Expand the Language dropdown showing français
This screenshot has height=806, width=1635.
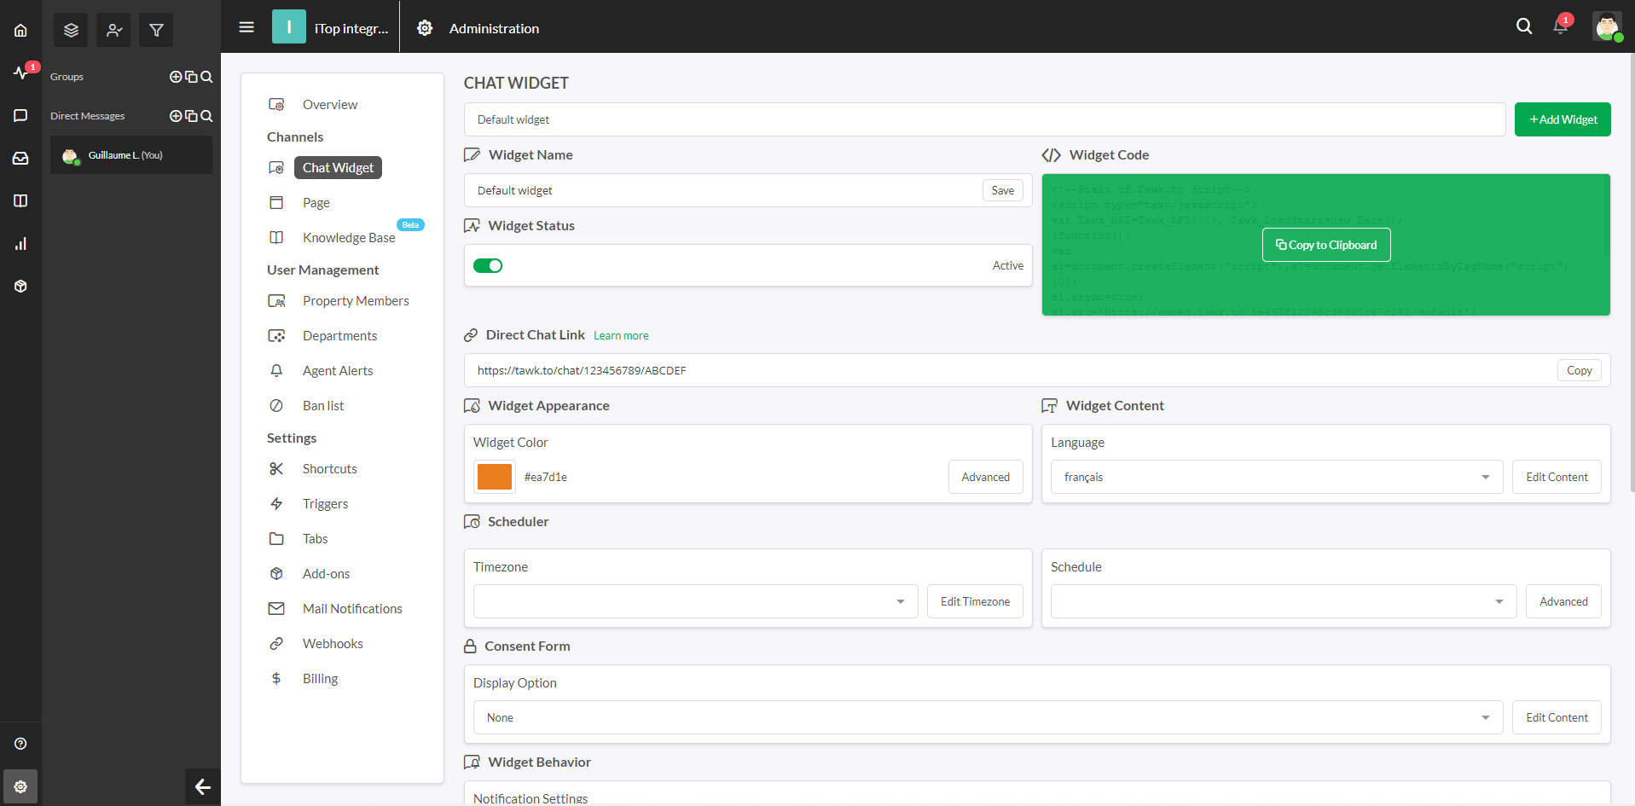[1276, 478]
